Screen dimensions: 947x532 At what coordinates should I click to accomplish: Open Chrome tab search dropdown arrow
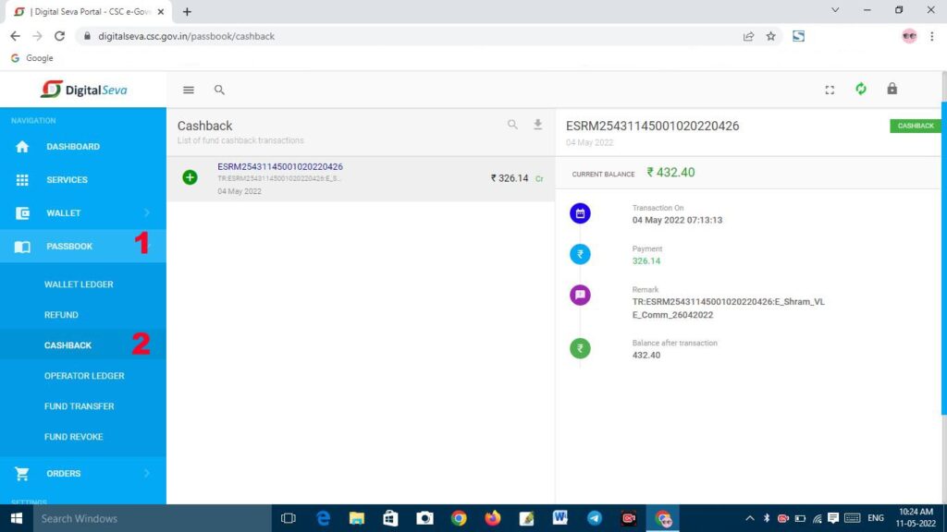(x=835, y=10)
